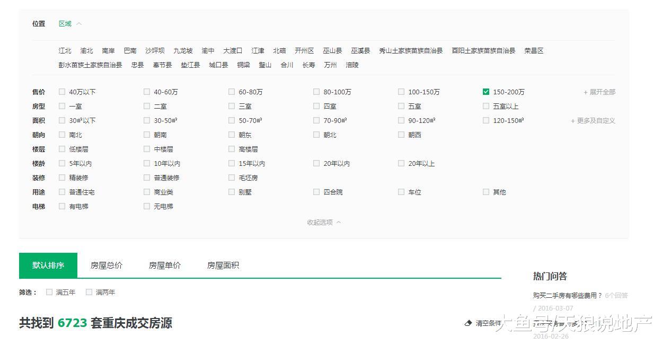Check the 5年以内 building age filter
This screenshot has width=662, height=345.
[x=62, y=163]
